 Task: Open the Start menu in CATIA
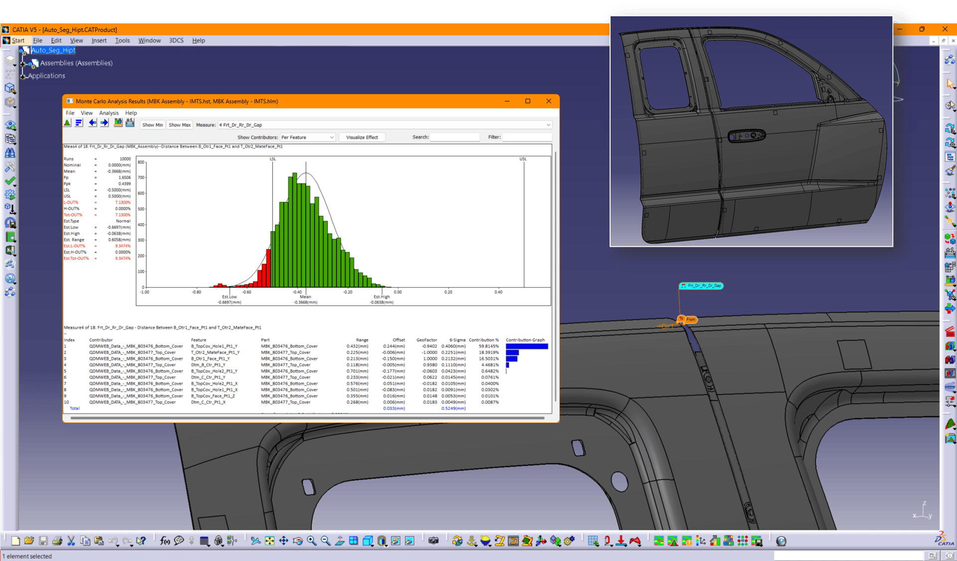pyautogui.click(x=18, y=40)
